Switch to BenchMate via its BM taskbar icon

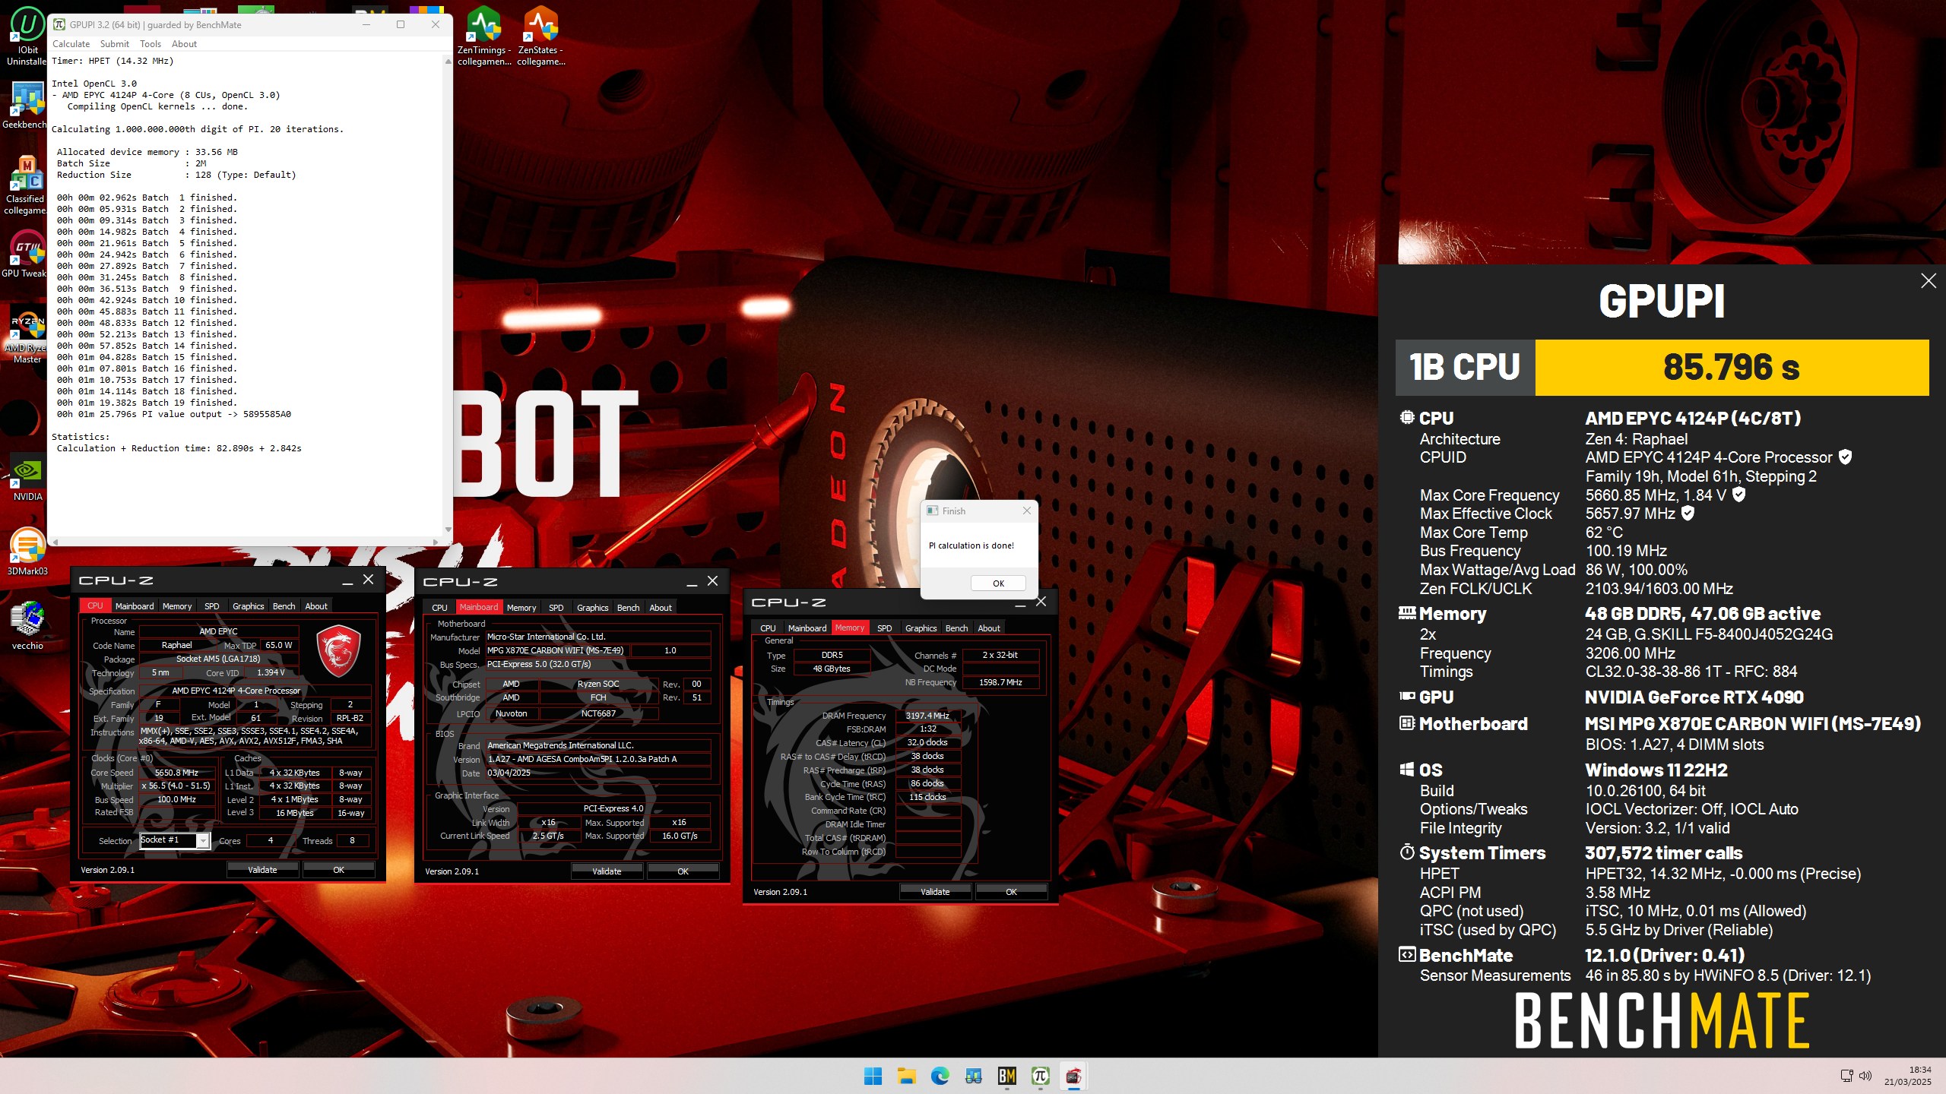point(1006,1076)
